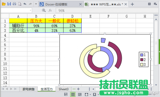Select cell with value 4%
The width and height of the screenshot is (160, 97).
[36, 30]
